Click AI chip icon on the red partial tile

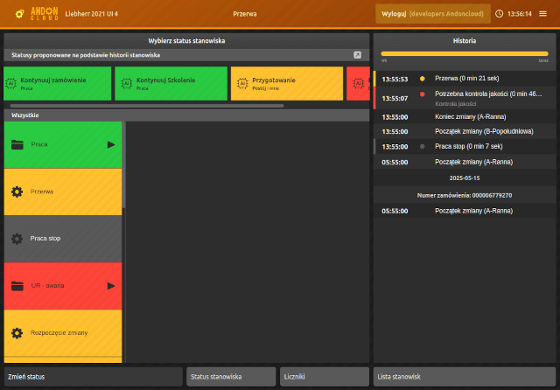tap(358, 83)
